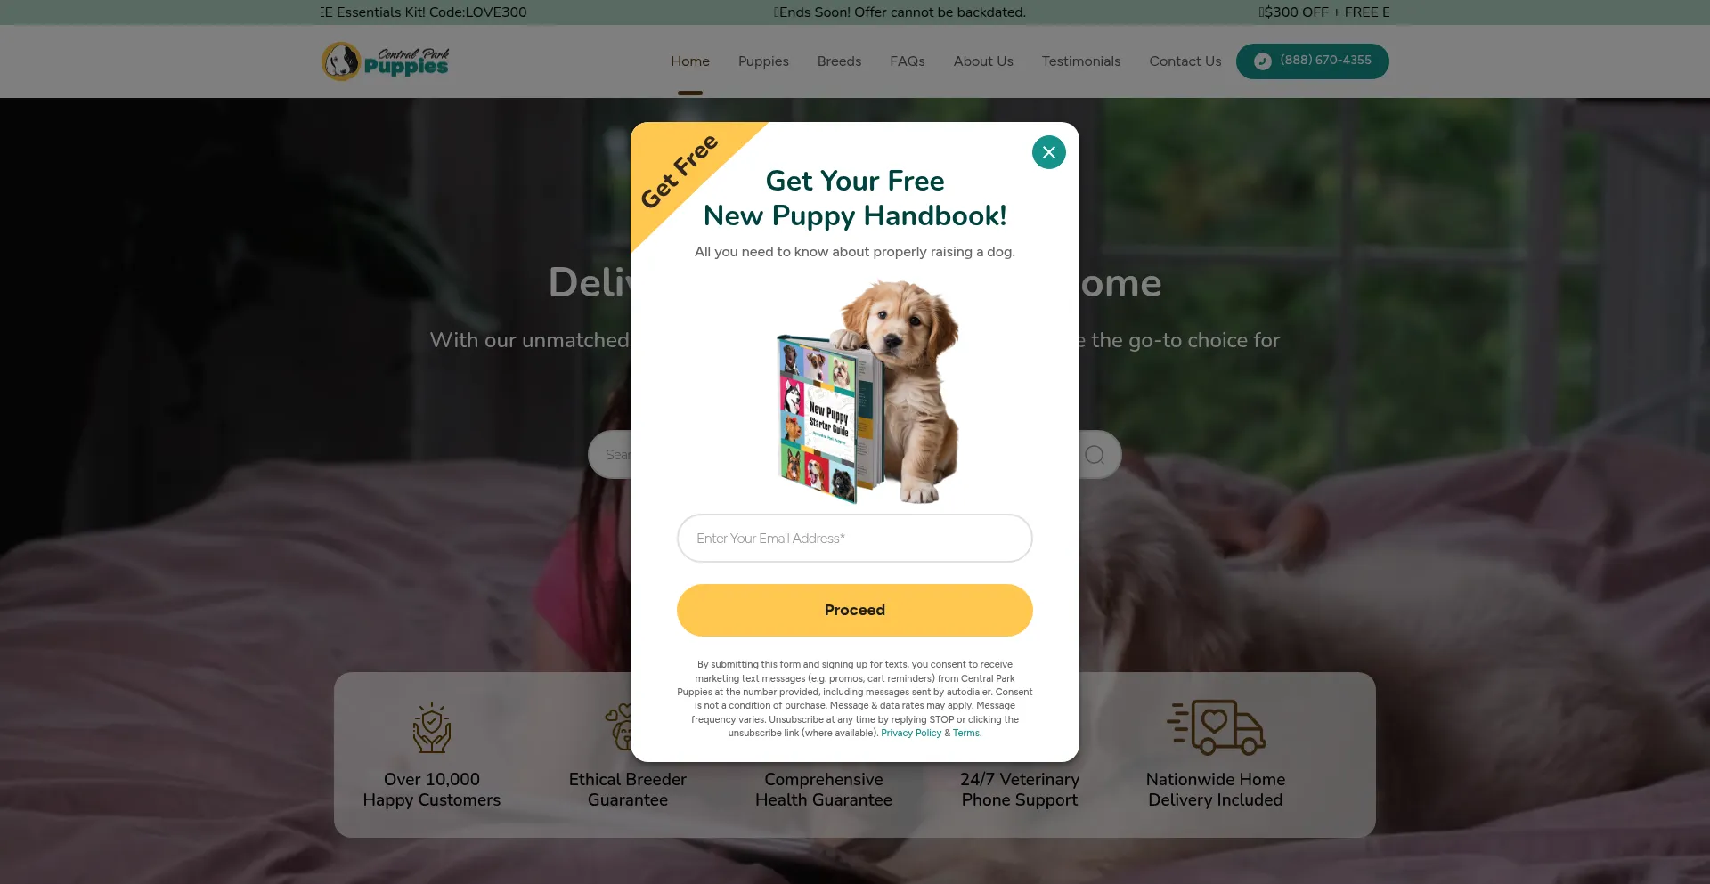Click the search magnifier icon
1710x884 pixels.
click(1095, 455)
